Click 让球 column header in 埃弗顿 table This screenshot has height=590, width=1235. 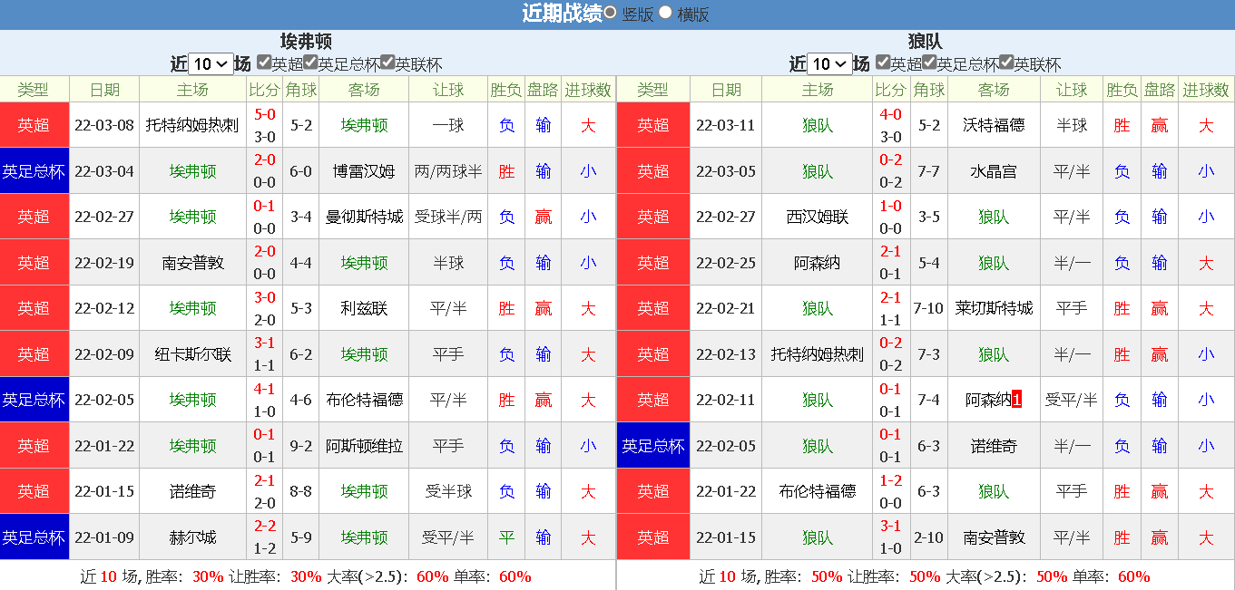click(x=448, y=90)
